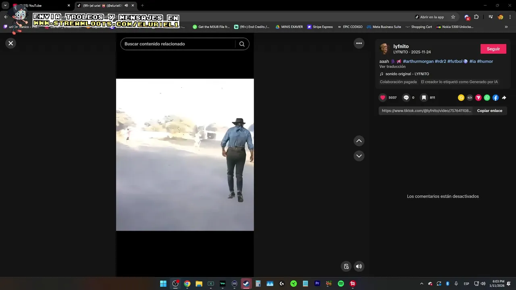Open 'EPIC CODIGO' bookmark
This screenshot has width=516, height=290.
point(350,27)
